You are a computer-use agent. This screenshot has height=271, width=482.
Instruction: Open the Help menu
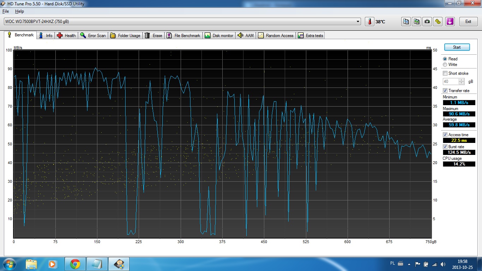[19, 11]
